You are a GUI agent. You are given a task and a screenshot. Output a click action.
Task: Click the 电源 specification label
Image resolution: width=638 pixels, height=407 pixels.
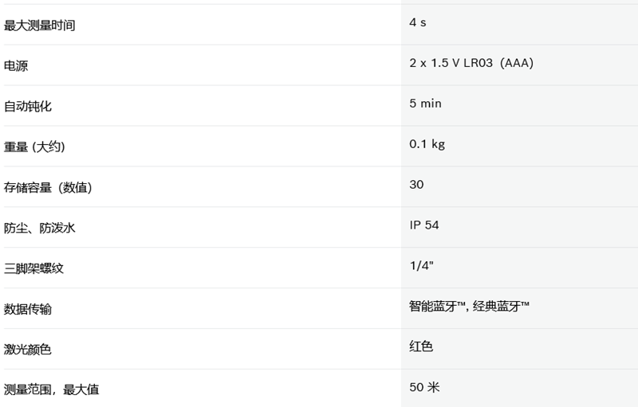tap(16, 66)
